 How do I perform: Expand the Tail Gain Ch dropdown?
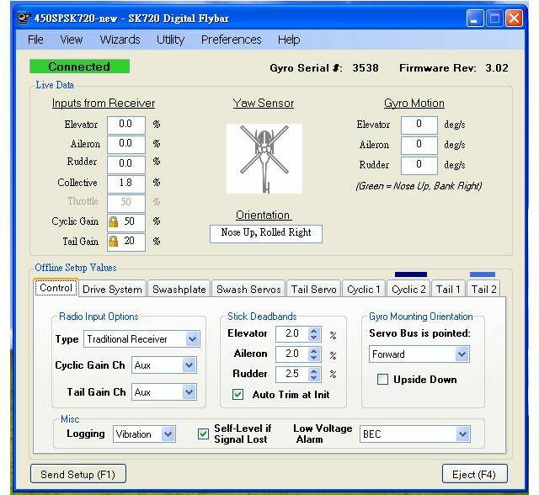pyautogui.click(x=189, y=392)
